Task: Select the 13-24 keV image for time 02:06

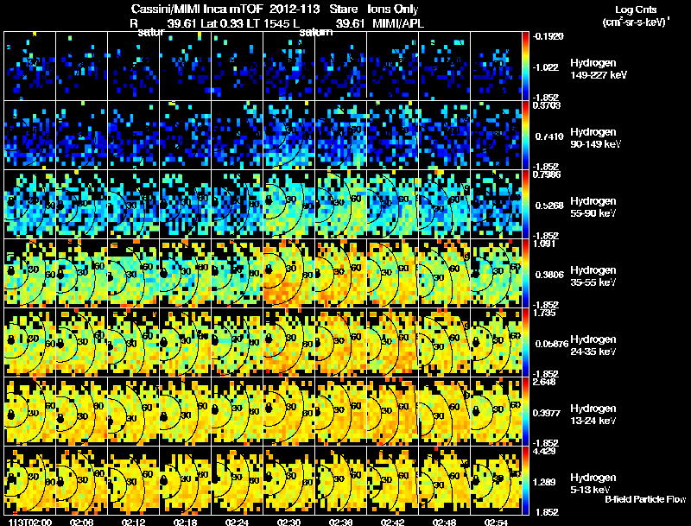Action: coord(81,412)
